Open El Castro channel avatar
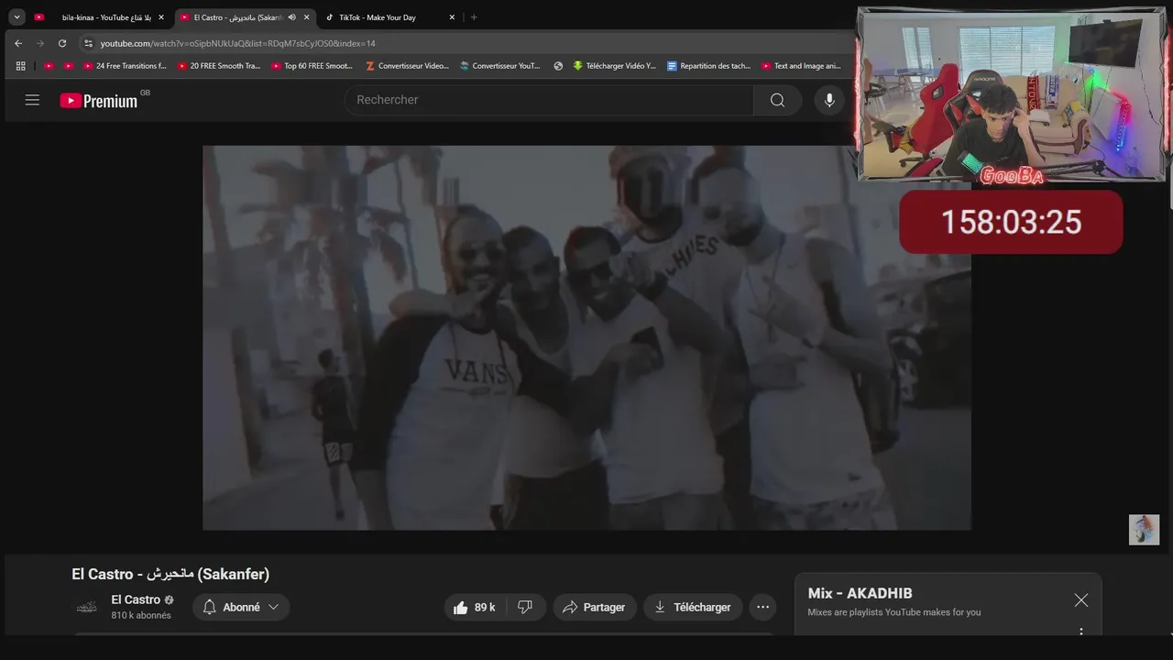1173x660 pixels. [87, 607]
